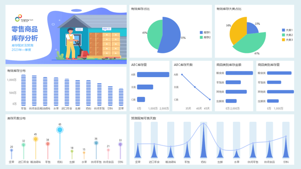Click the blue 大类1 legend swatch
Image resolution: width=301 pixels, height=169 pixels.
click(x=283, y=30)
